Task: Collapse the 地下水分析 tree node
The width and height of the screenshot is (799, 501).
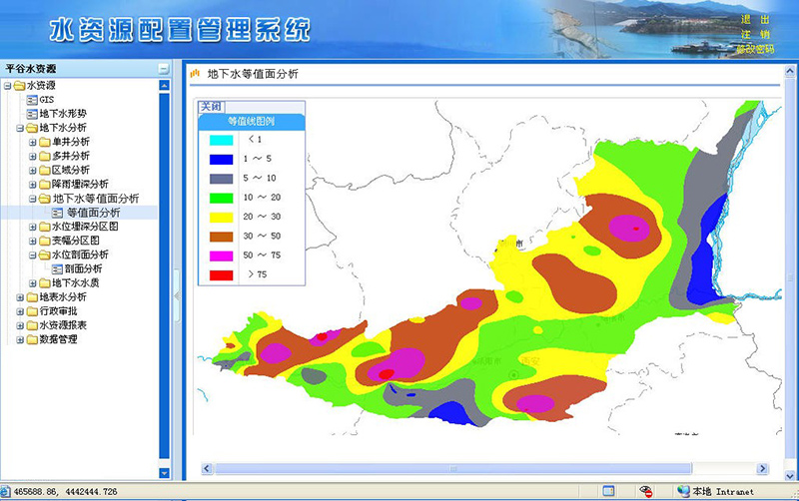Action: click(x=19, y=128)
